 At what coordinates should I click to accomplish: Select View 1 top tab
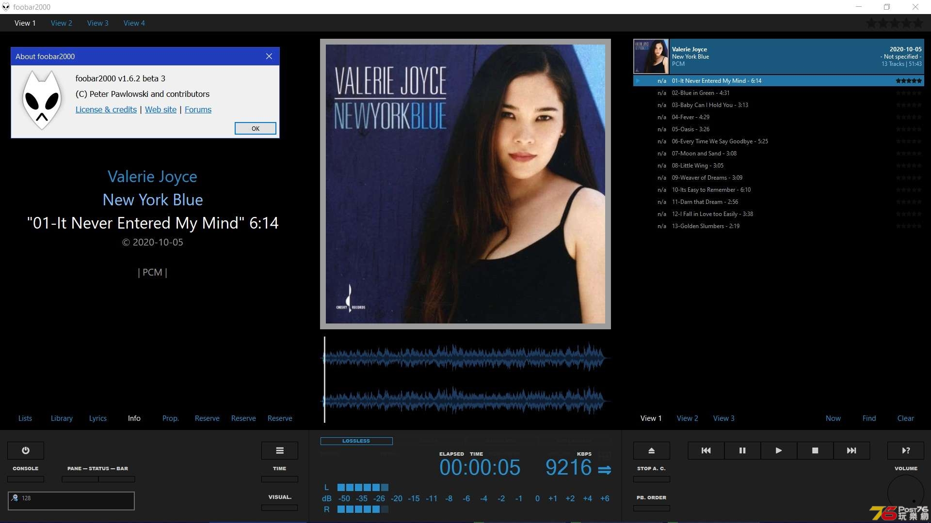coord(25,23)
